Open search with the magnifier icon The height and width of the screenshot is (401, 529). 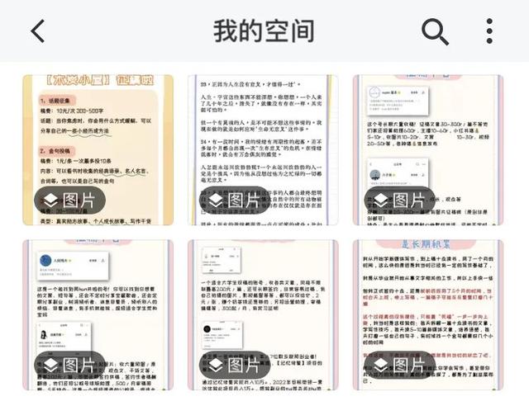pos(435,31)
